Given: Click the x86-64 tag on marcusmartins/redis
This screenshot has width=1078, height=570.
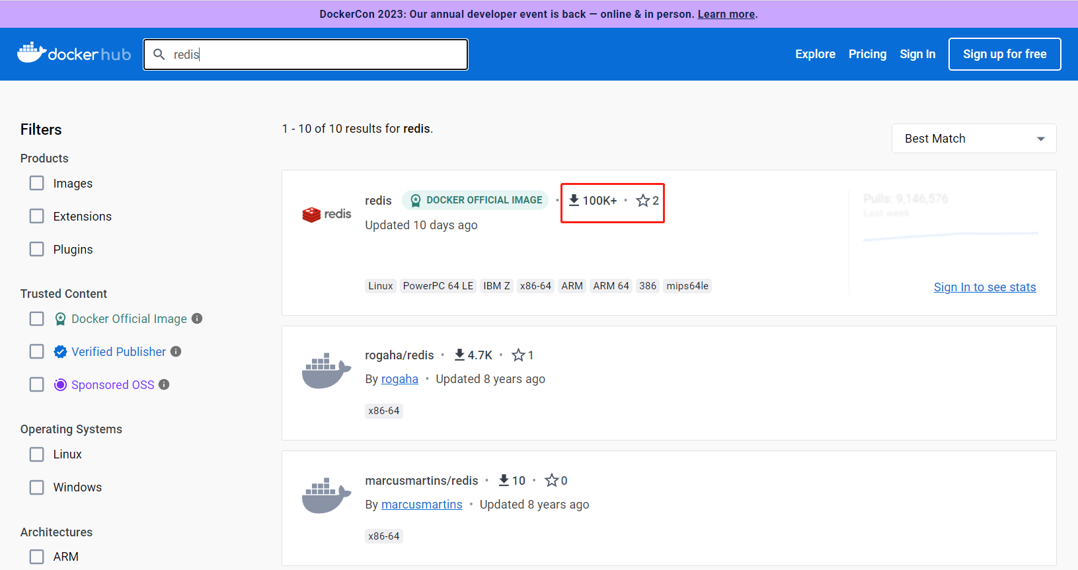Looking at the screenshot, I should (384, 536).
